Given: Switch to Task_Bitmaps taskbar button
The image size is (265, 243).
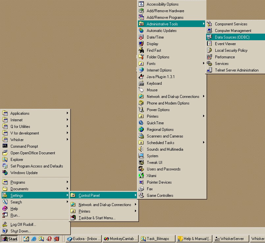Looking at the screenshot, I should (157, 239).
